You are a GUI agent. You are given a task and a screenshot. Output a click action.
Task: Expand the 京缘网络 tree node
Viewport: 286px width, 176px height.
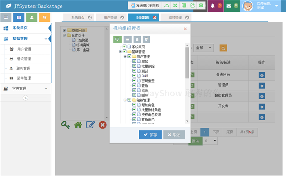tap(64, 30)
